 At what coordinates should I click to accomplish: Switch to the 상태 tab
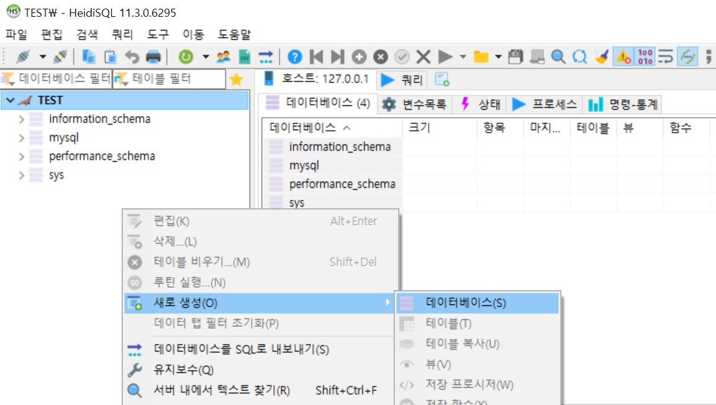pyautogui.click(x=481, y=104)
